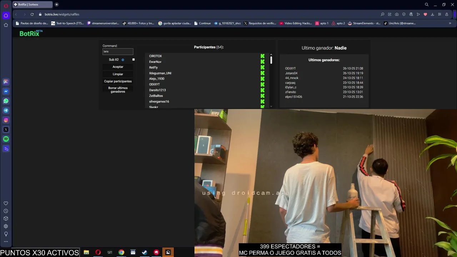
Task: Open the Video Editing Hacks bookmark
Action: coord(296,23)
